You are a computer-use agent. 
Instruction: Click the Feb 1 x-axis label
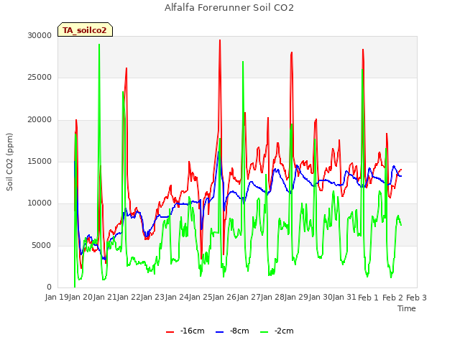point(368,298)
